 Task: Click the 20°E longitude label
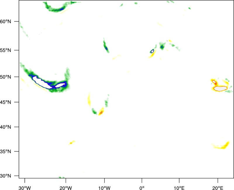pos(218,188)
